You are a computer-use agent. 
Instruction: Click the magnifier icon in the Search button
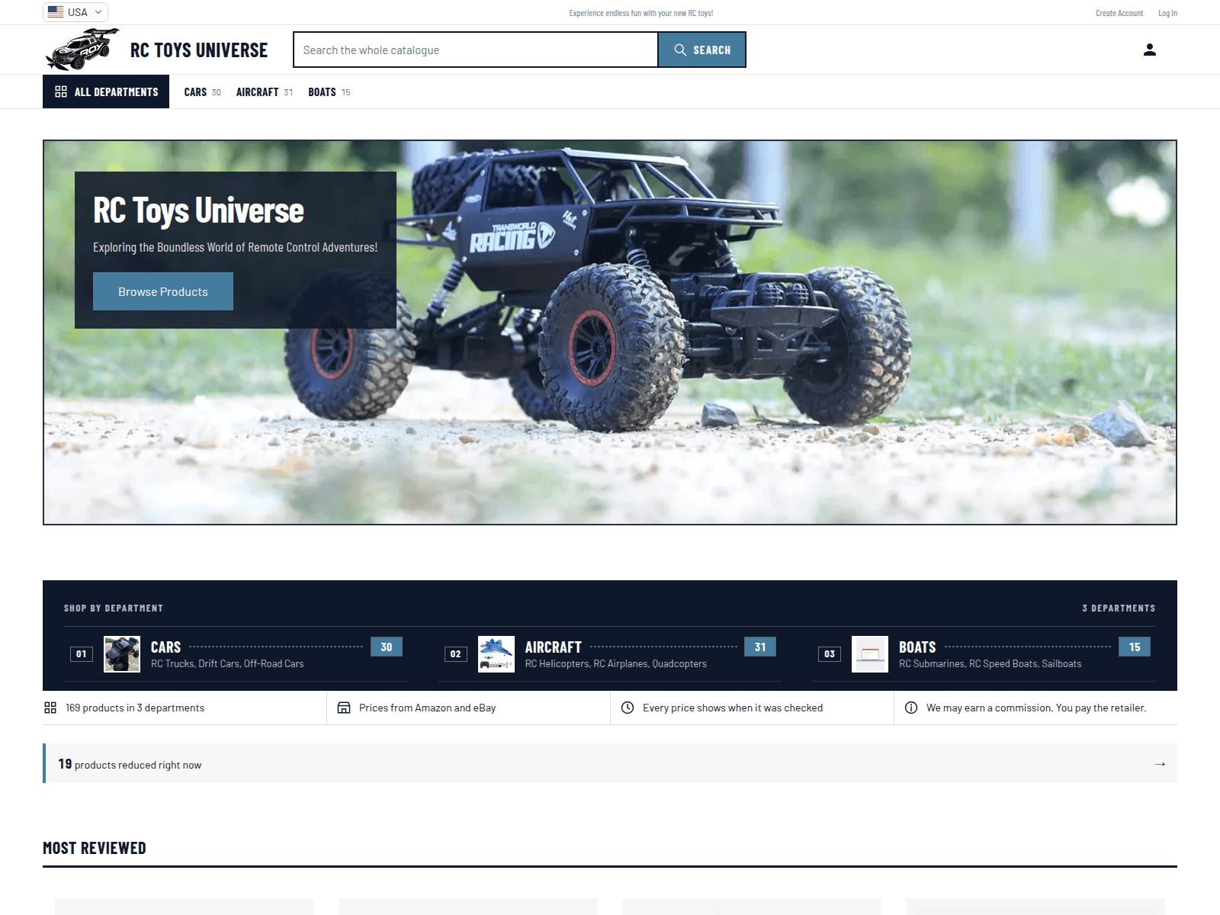(680, 50)
